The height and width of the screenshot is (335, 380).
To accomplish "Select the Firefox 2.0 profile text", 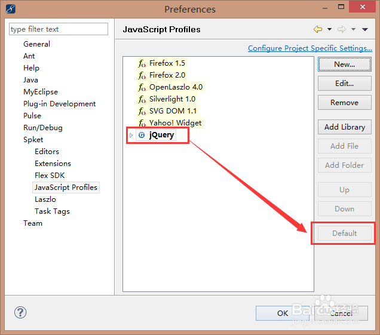I will 167,75.
